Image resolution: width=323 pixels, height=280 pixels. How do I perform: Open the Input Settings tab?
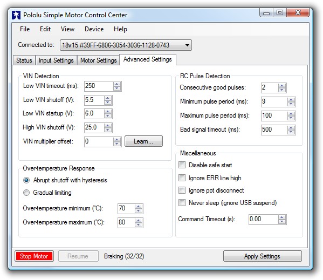(56, 60)
